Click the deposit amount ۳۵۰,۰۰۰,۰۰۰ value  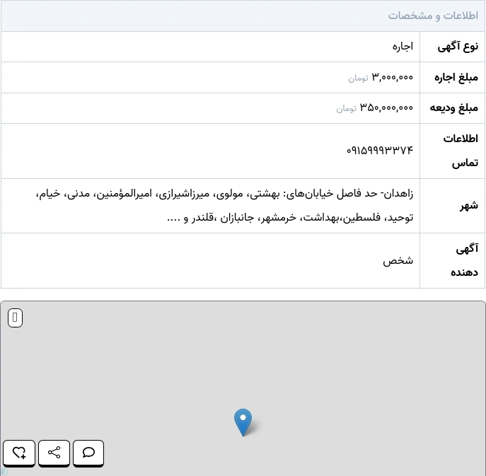coord(386,108)
